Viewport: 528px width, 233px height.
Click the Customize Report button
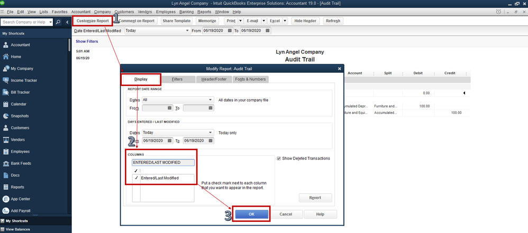click(x=93, y=21)
